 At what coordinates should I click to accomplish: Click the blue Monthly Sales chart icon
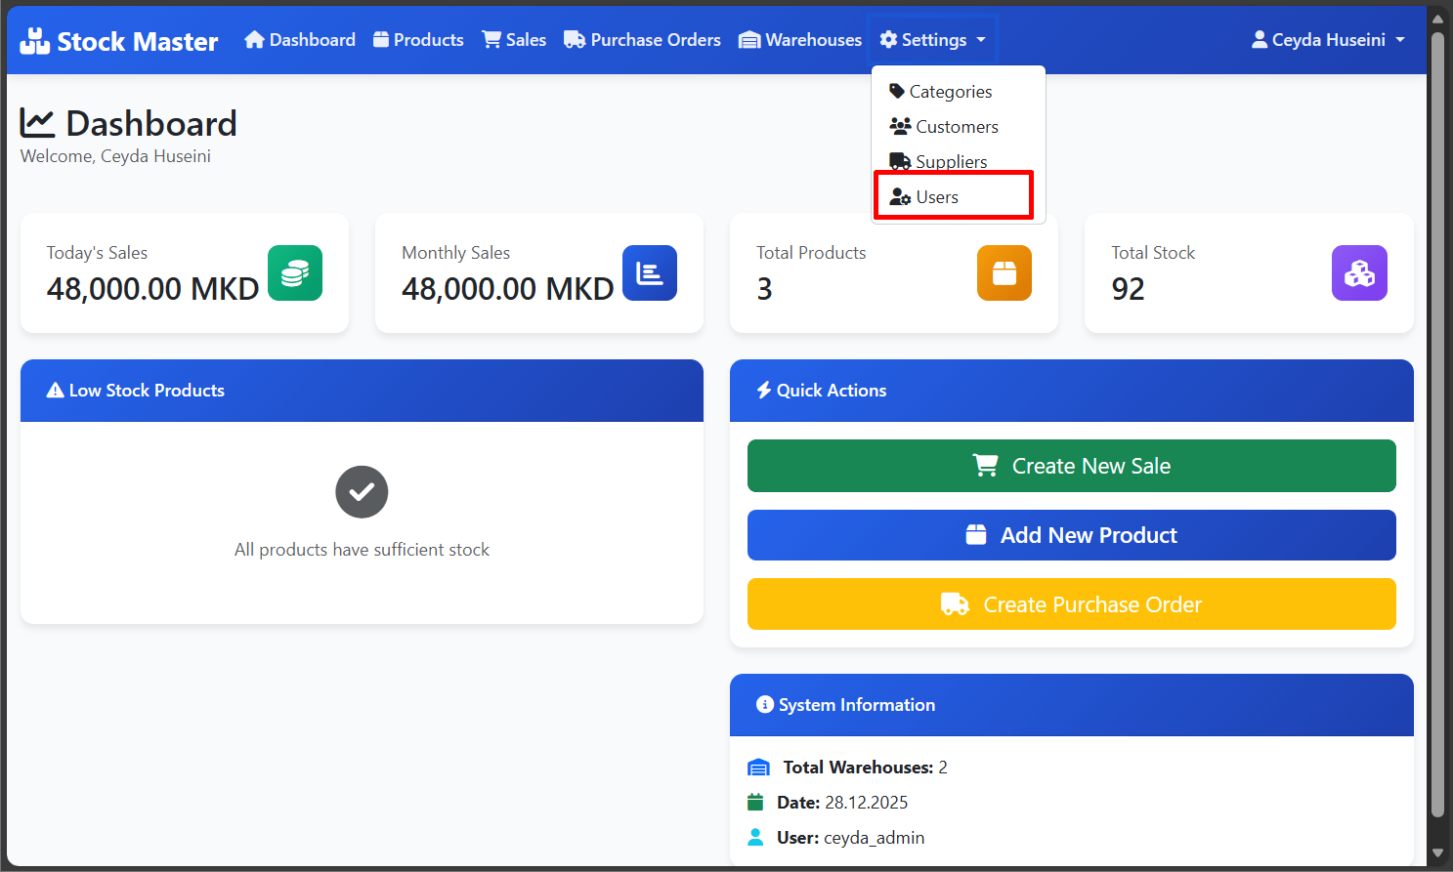tap(650, 273)
